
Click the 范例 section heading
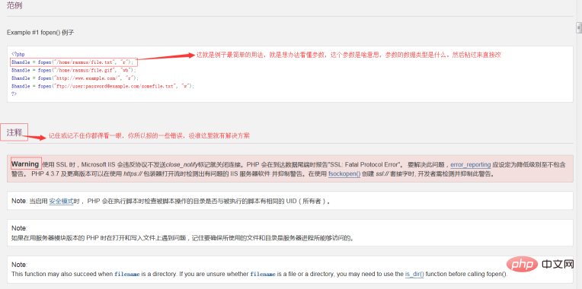click(x=14, y=5)
